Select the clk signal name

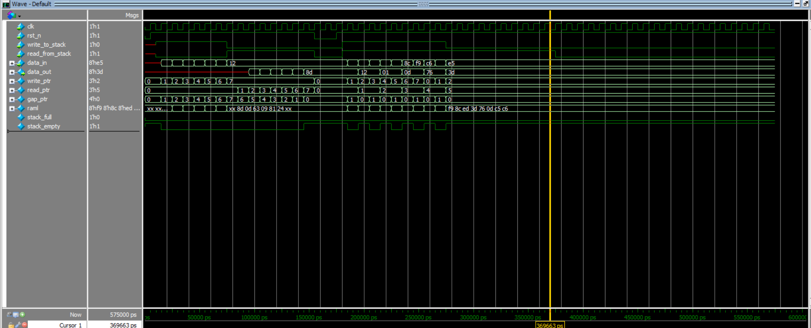coord(31,26)
